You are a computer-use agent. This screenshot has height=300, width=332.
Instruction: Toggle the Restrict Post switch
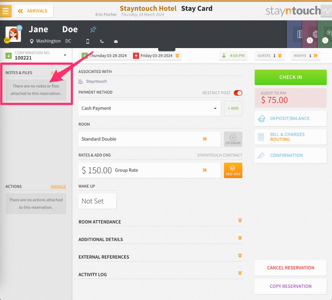click(238, 93)
